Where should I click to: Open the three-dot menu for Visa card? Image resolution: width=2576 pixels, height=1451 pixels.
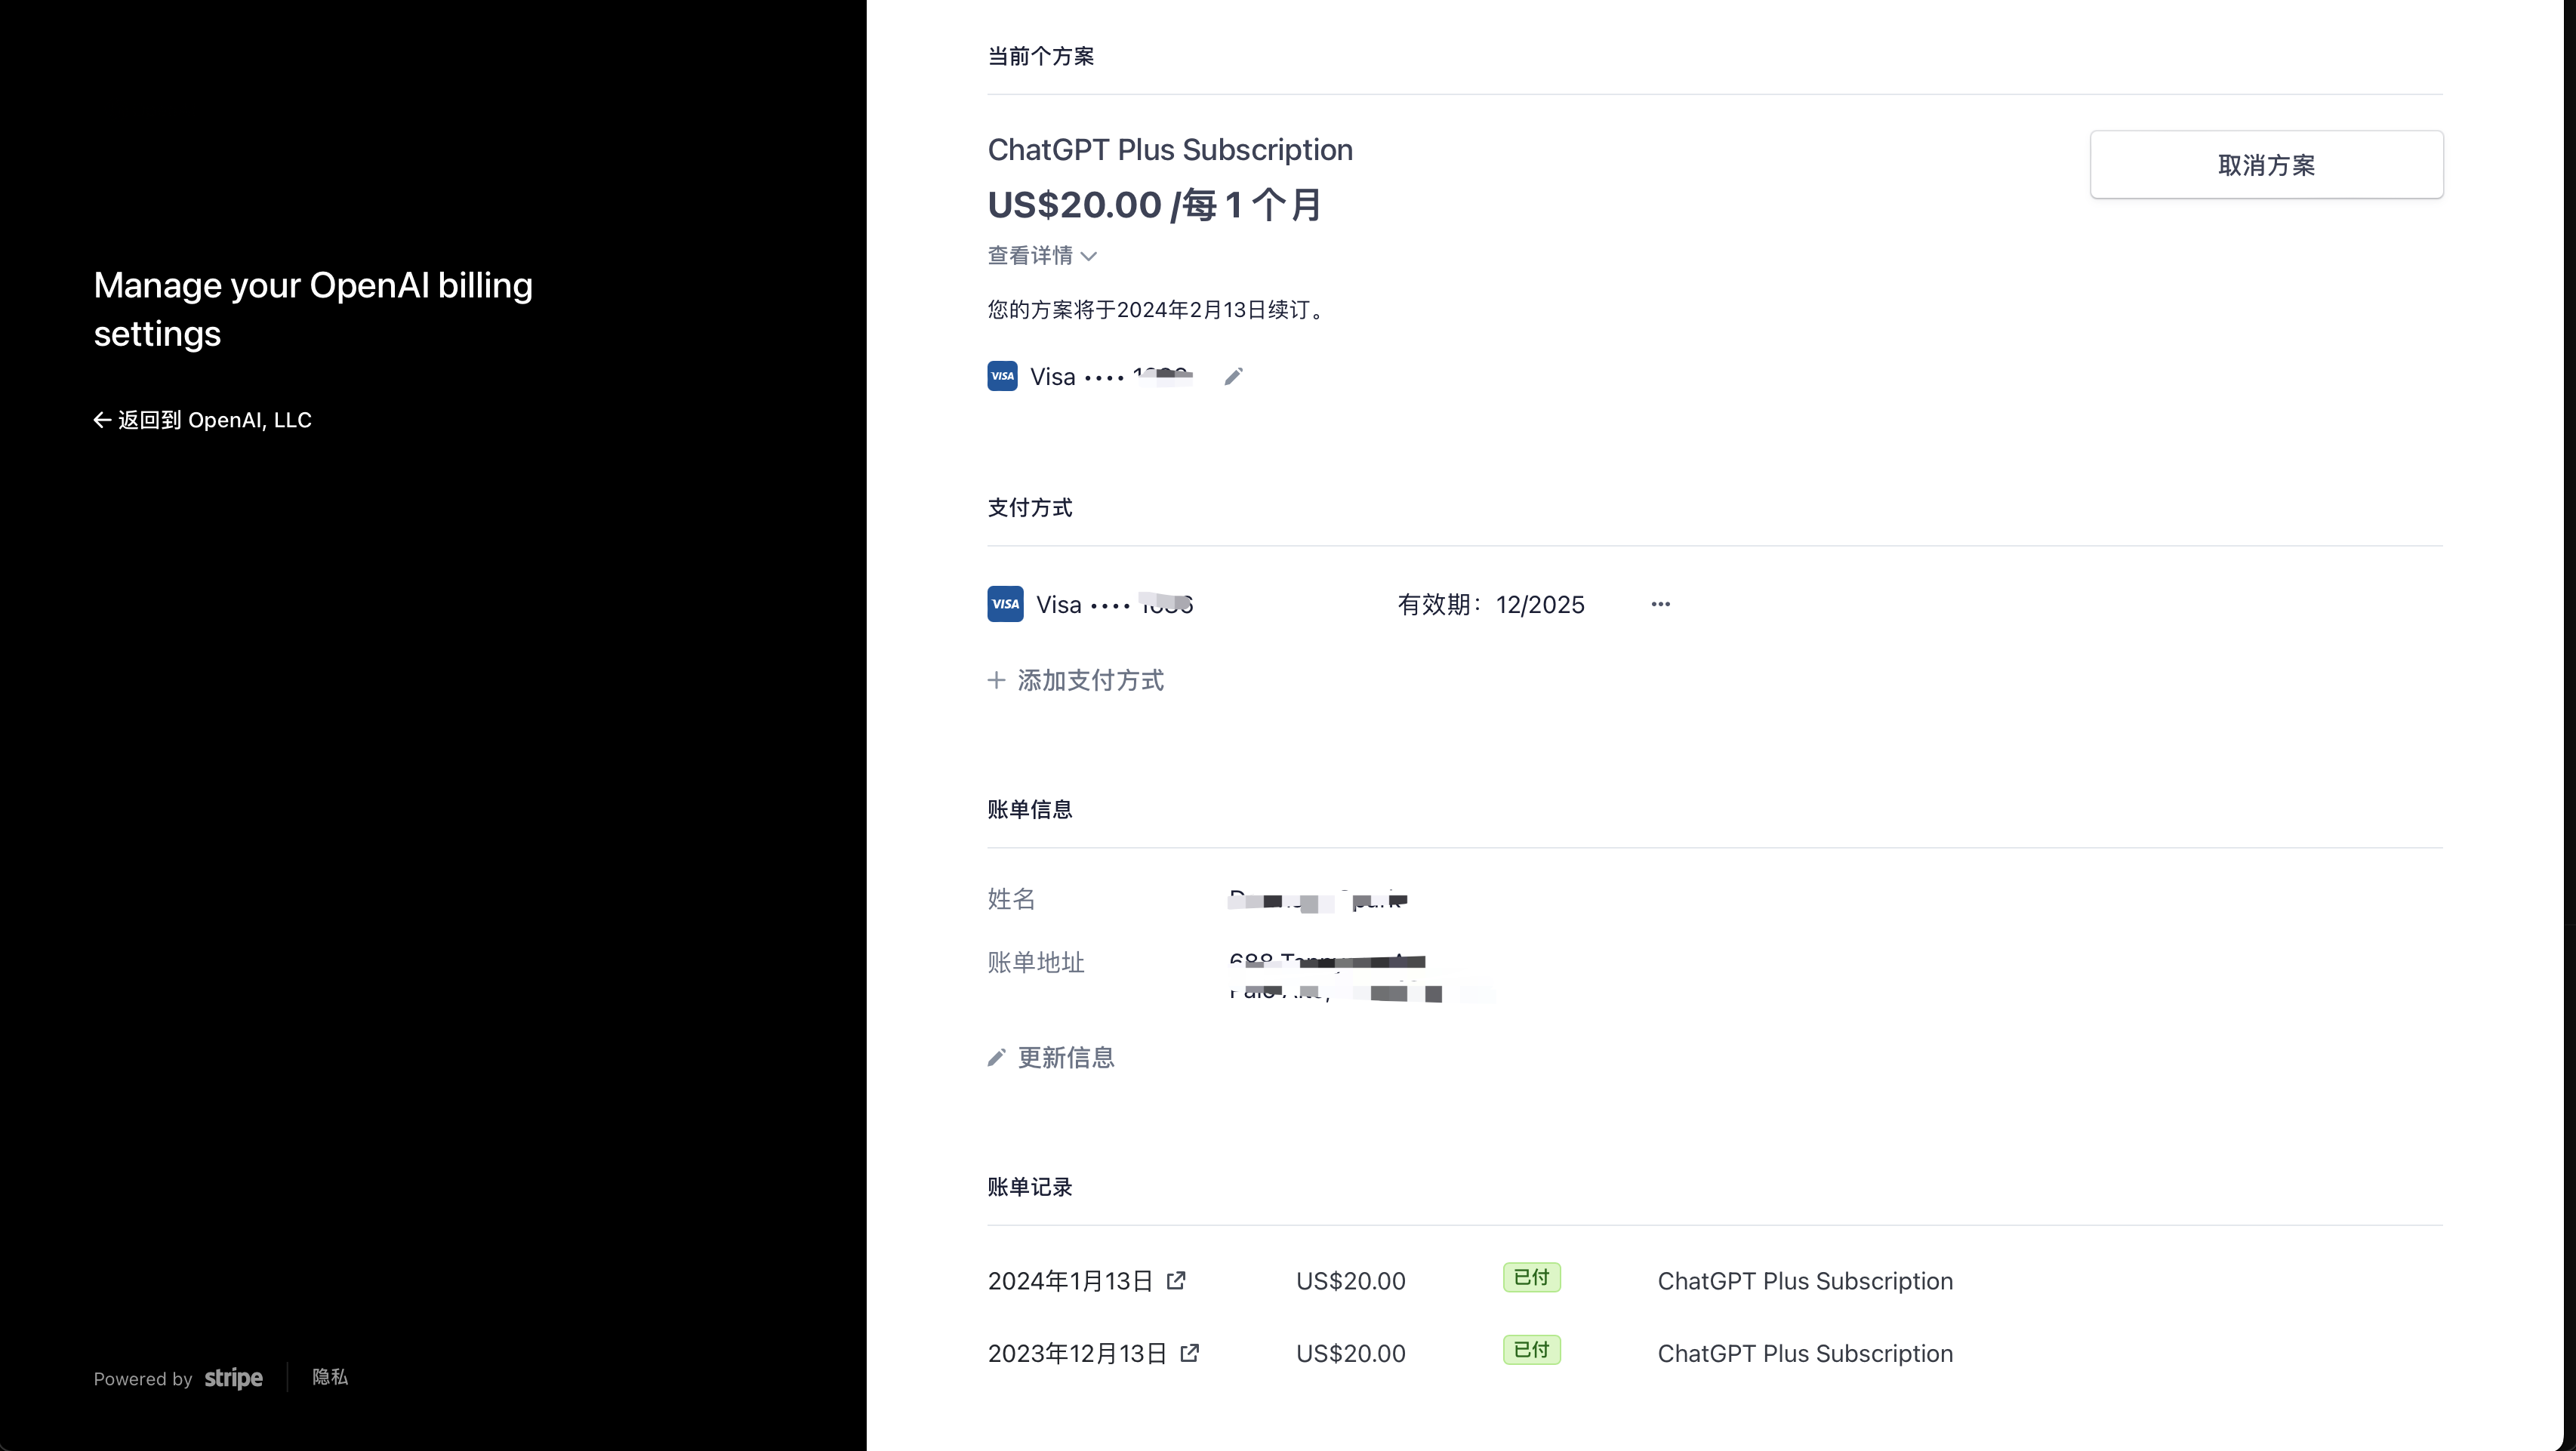tap(1660, 604)
